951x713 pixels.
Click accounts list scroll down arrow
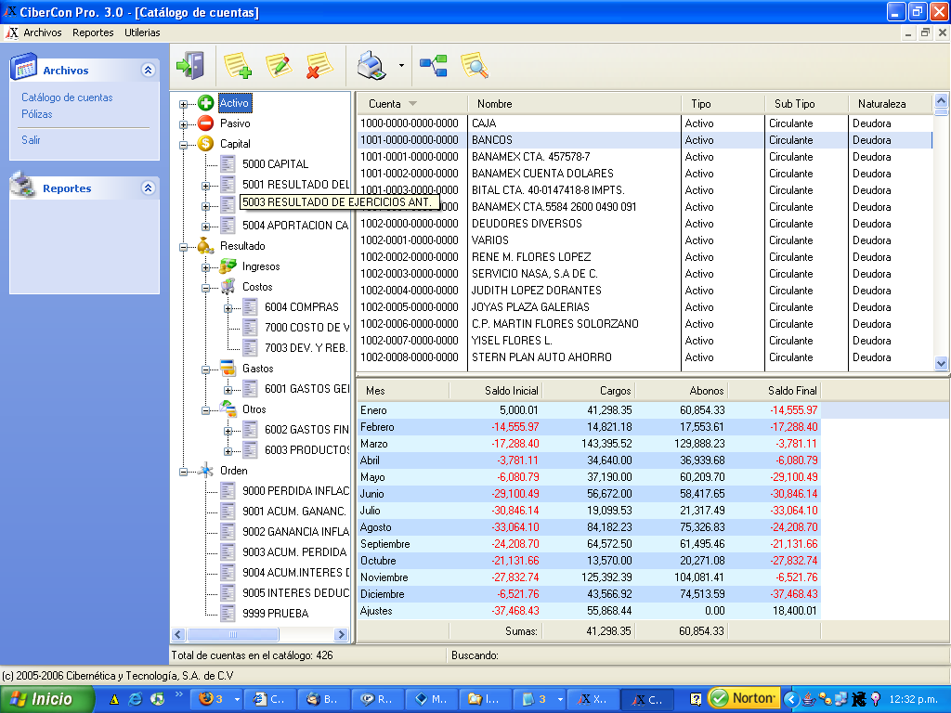(x=942, y=364)
